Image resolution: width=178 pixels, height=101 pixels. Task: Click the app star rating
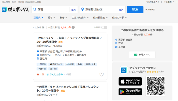click(x=153, y=72)
